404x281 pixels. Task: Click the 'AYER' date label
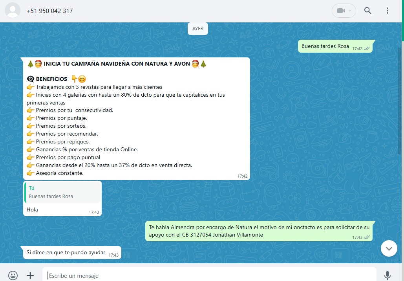click(198, 29)
